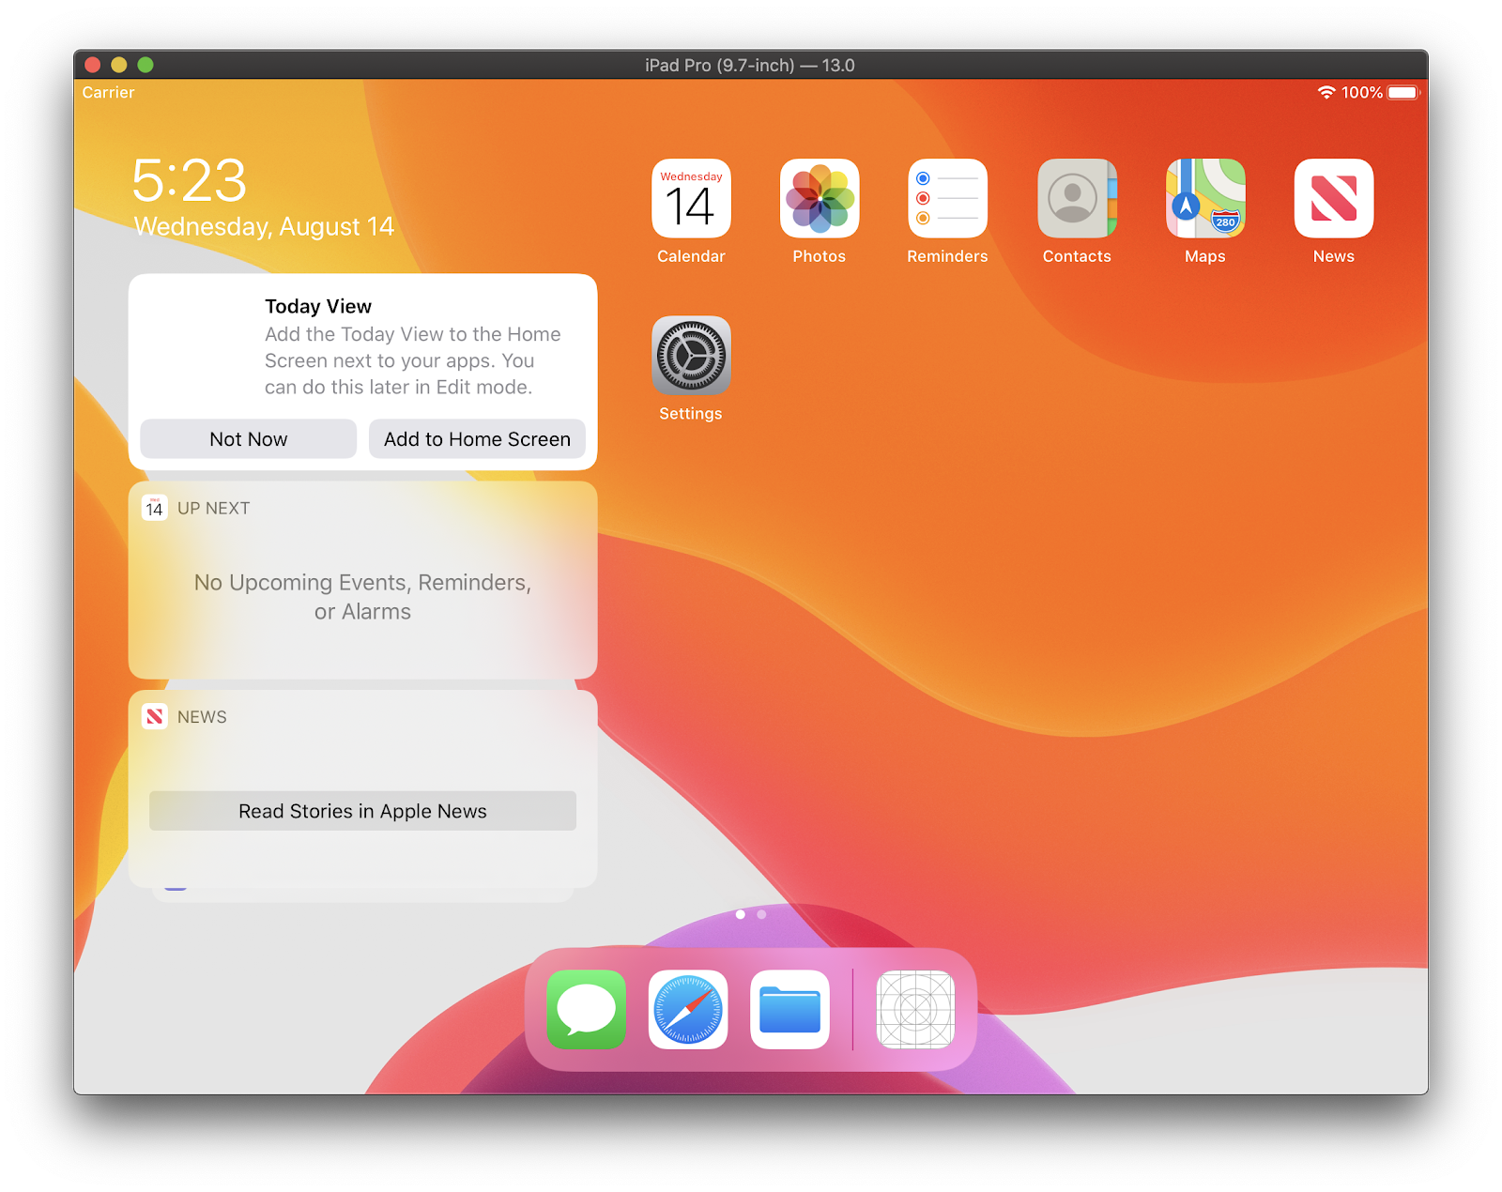Open the News app icon on home screen
Screen dimensions: 1502x1192
[x=1334, y=198]
